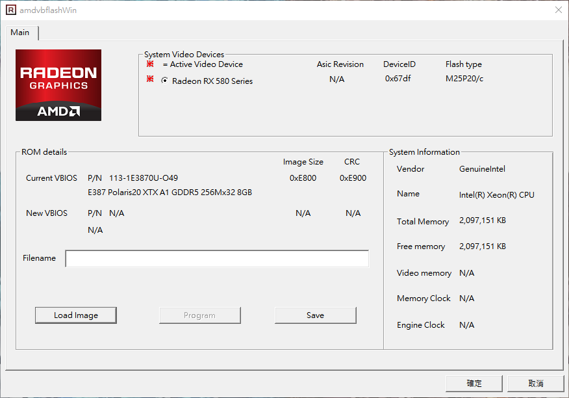Click the red star beside Radeon RX 580 Series

[150, 79]
